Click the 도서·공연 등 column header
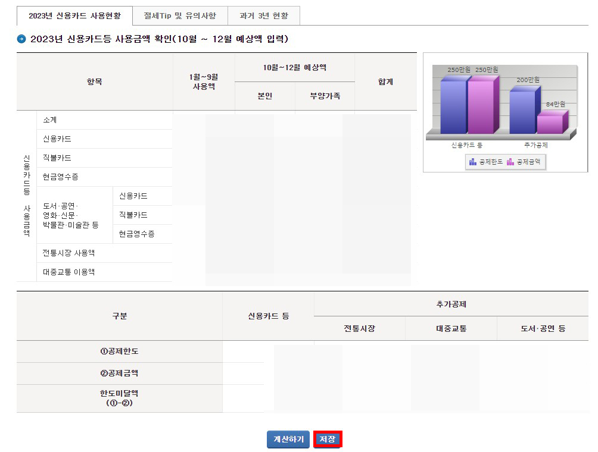Viewport: 598px width, 452px height. coord(543,328)
